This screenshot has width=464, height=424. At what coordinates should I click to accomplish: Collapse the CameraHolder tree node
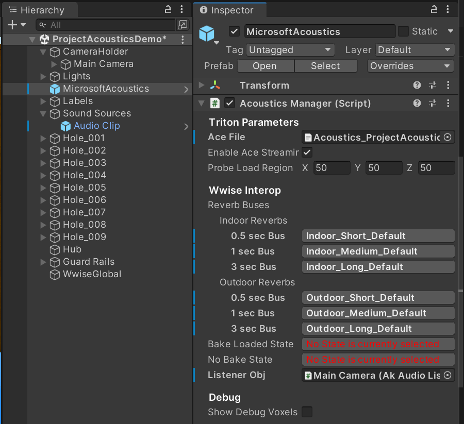[43, 52]
